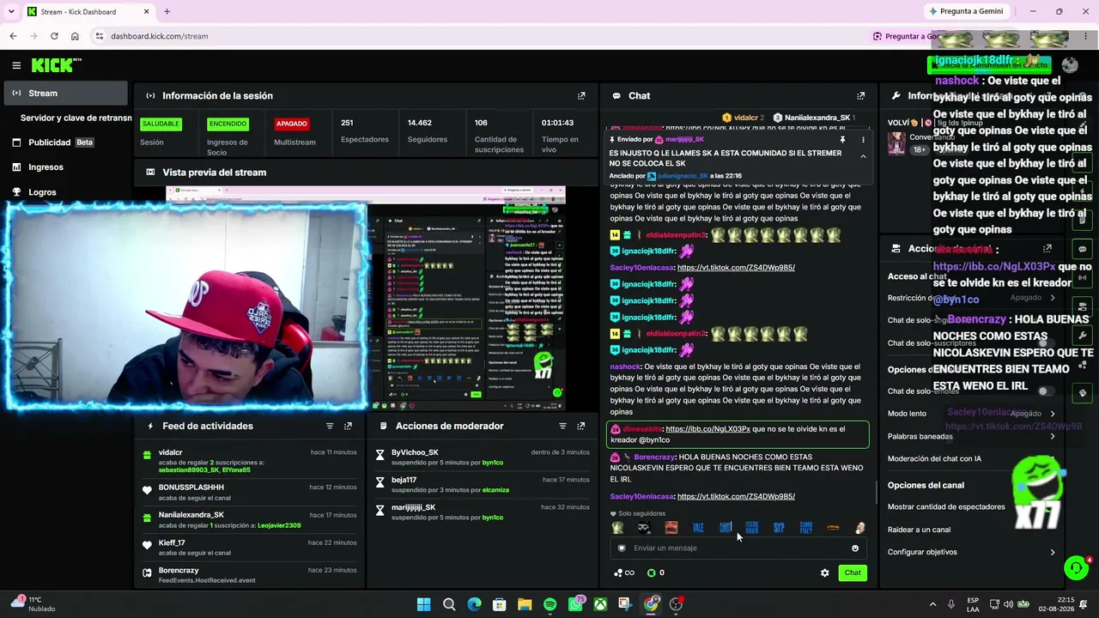This screenshot has width=1099, height=618.
Task: Insert the VALE emote
Action: pos(698,528)
